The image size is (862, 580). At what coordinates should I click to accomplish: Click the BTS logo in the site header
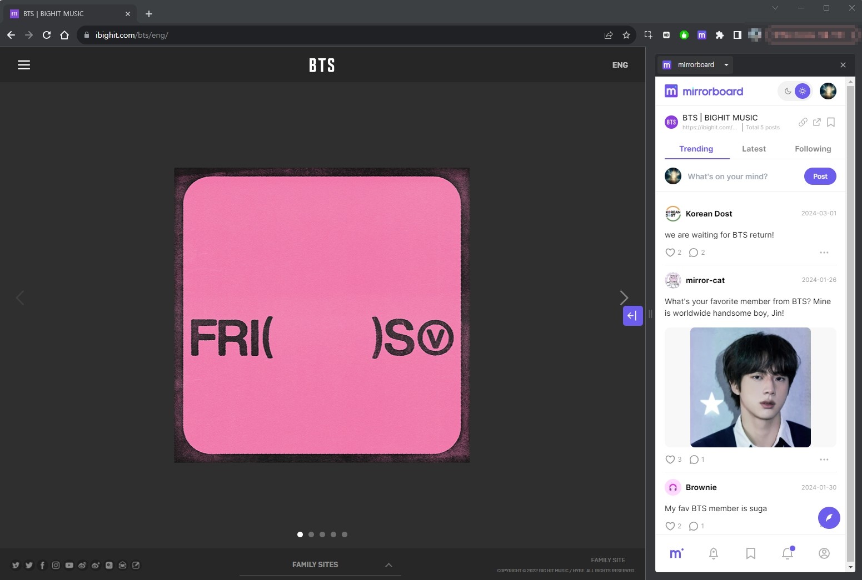pyautogui.click(x=322, y=65)
